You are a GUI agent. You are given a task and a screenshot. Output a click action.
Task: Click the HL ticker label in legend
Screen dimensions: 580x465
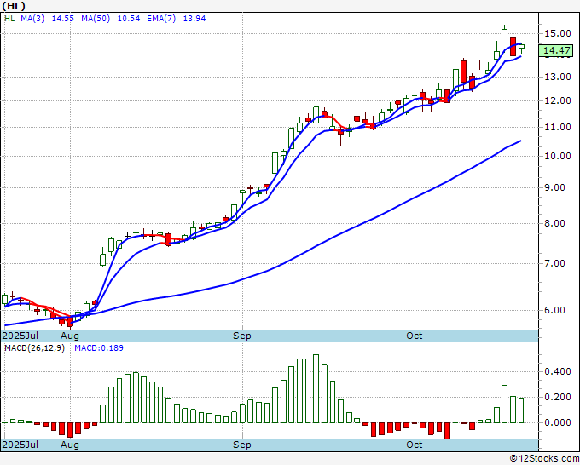click(x=9, y=19)
